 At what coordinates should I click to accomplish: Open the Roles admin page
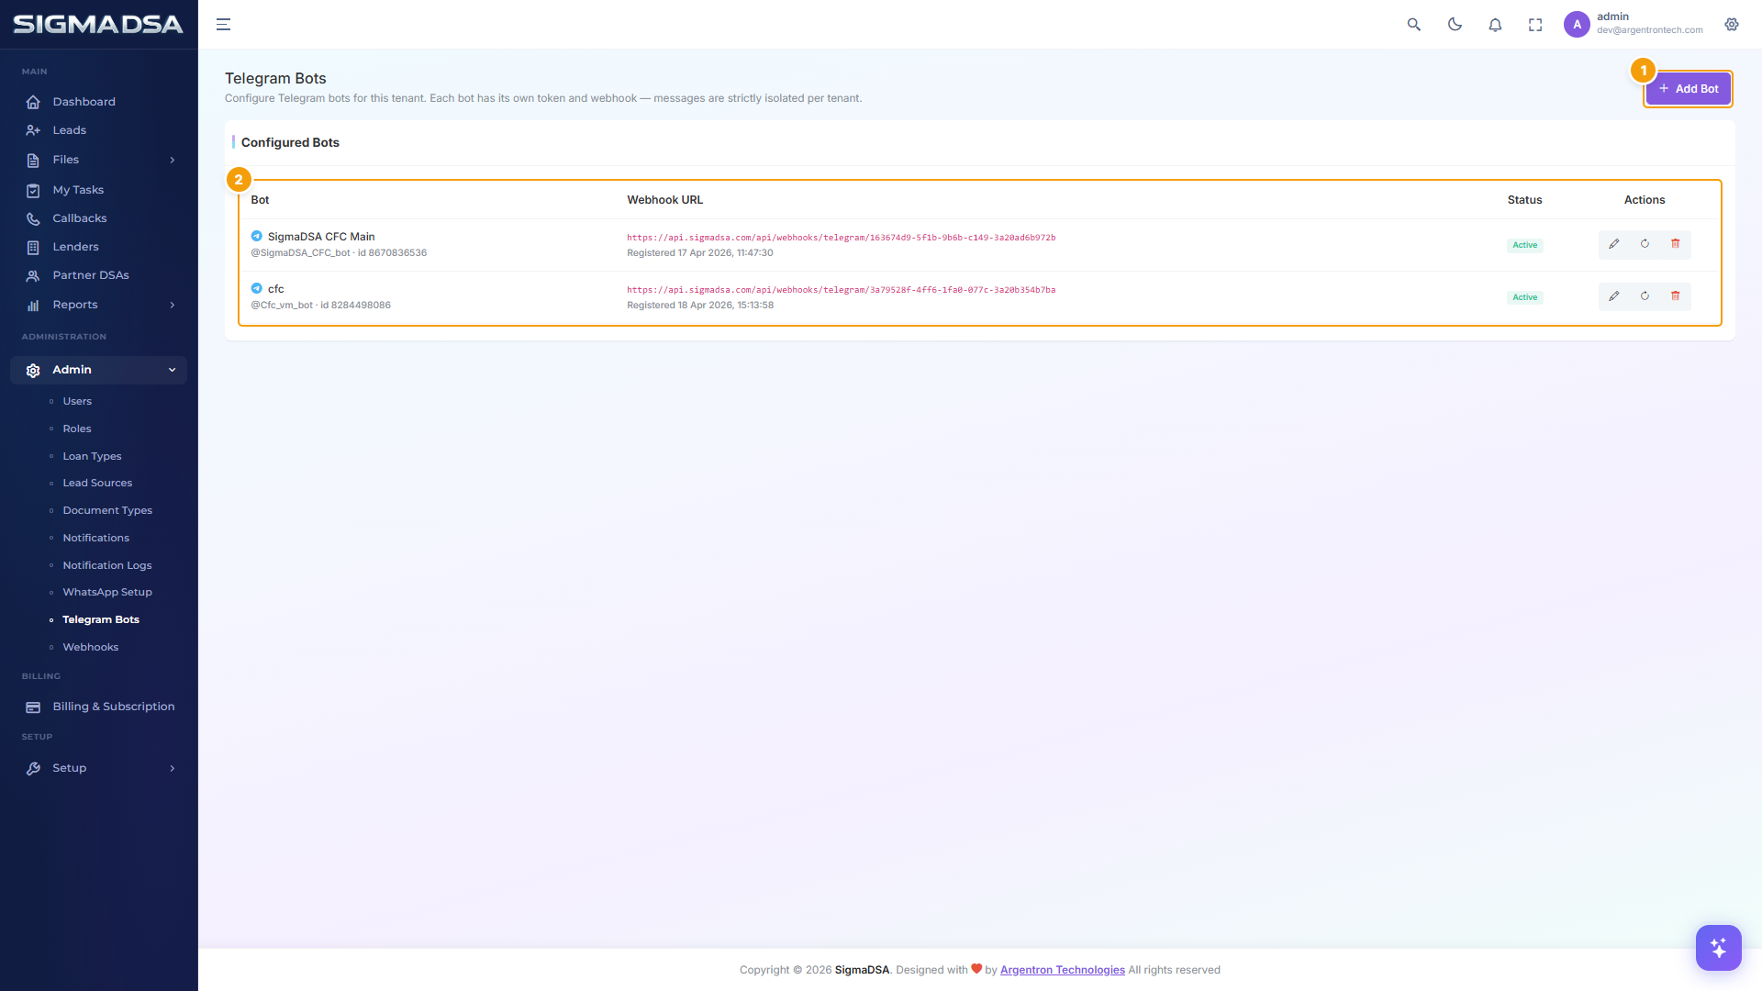77,429
